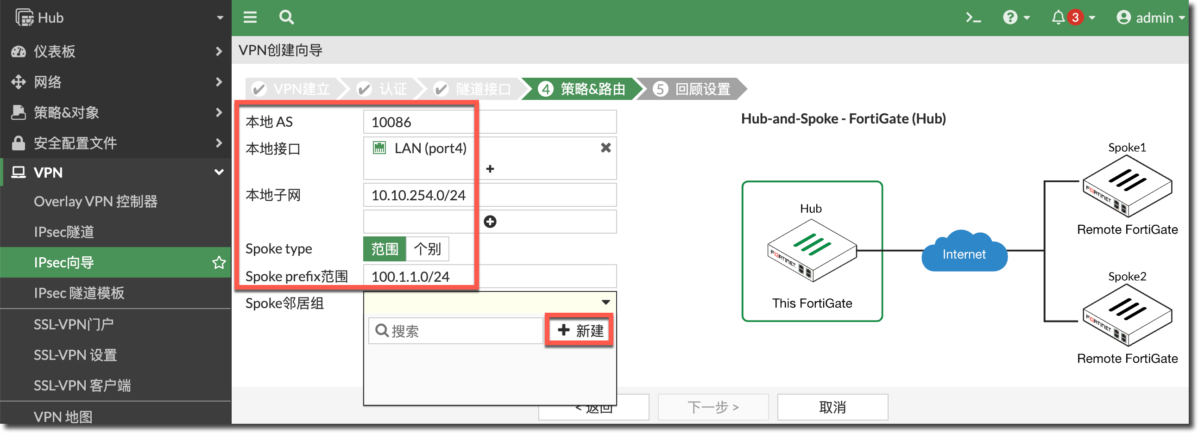This screenshot has width=1198, height=433.
Task: Click the 取消 button
Action: (832, 407)
